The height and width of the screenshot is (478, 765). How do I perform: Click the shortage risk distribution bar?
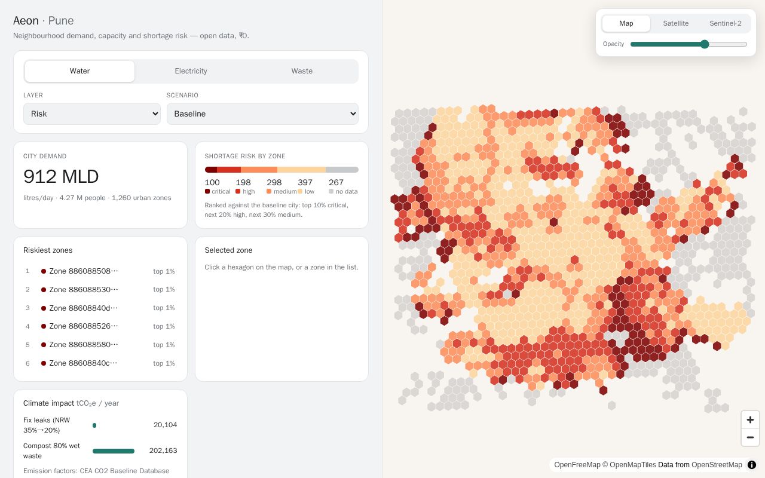click(281, 170)
